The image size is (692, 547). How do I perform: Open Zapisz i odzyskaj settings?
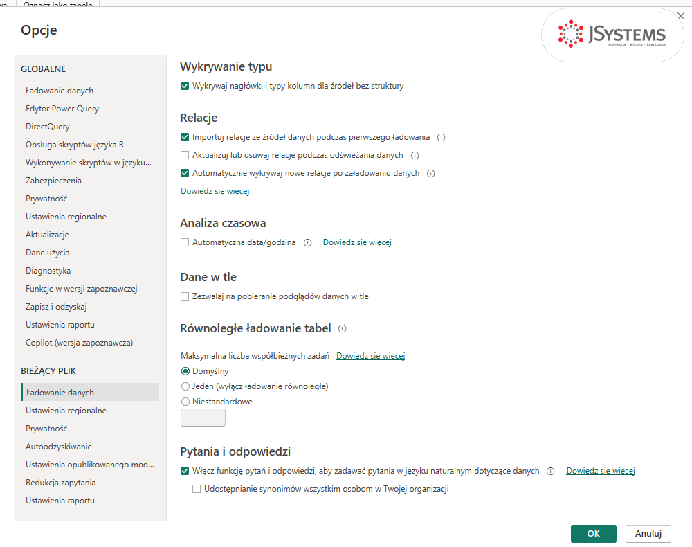point(90,307)
